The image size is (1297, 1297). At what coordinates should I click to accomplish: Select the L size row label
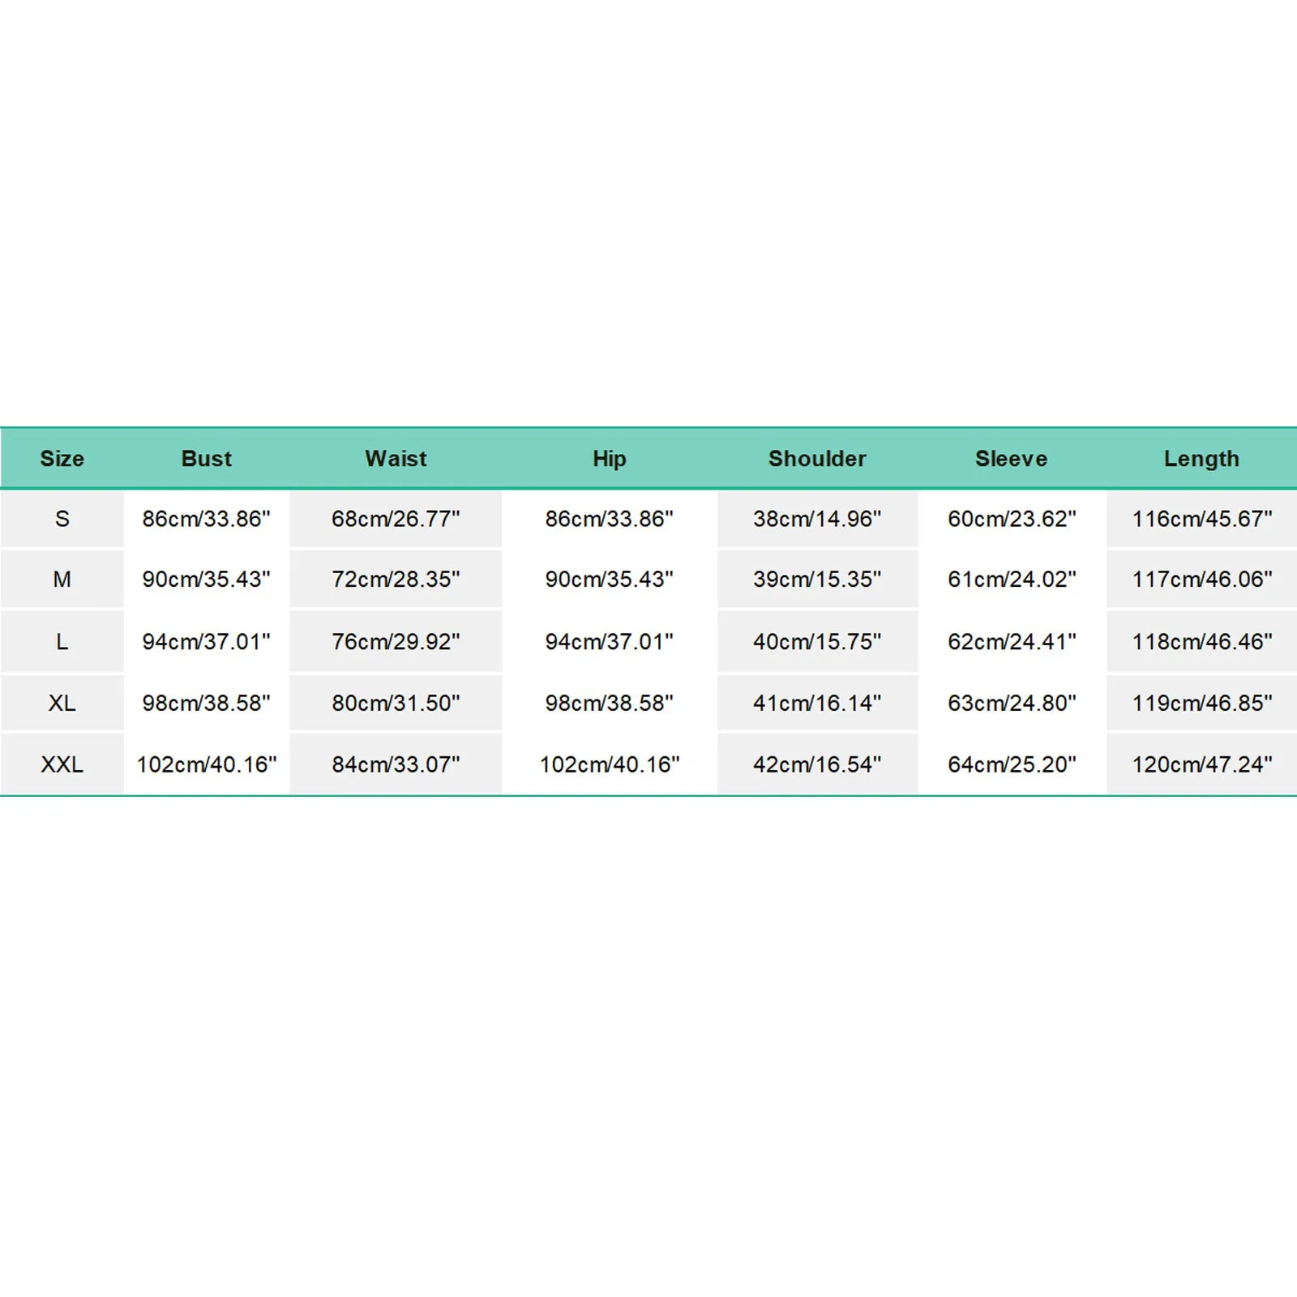pos(62,642)
